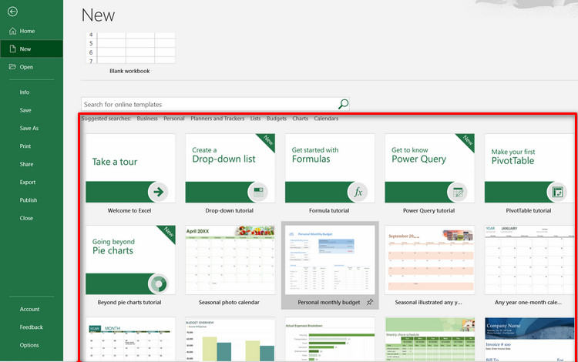Screen dimensions: 578x362
Task: Click the table icon on Power Query tile
Action: click(x=458, y=192)
